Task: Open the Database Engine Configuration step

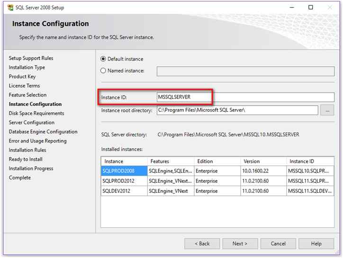Action: (x=43, y=132)
